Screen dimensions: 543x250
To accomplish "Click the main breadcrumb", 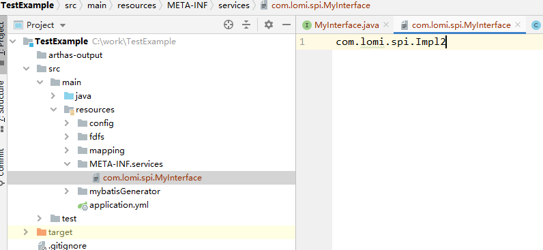I will pyautogui.click(x=97, y=5).
